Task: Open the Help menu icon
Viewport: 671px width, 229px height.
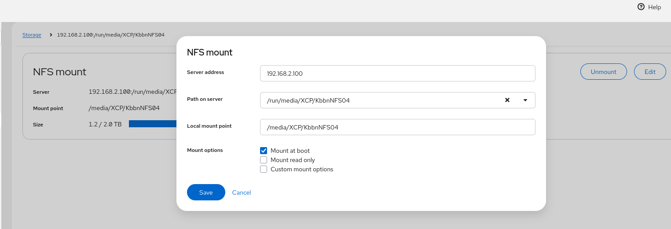Action: tap(641, 7)
